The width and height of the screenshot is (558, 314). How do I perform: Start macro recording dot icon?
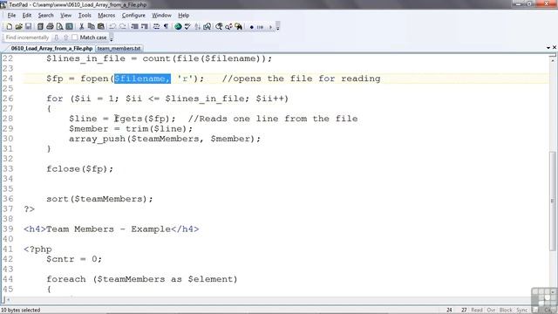(x=251, y=27)
